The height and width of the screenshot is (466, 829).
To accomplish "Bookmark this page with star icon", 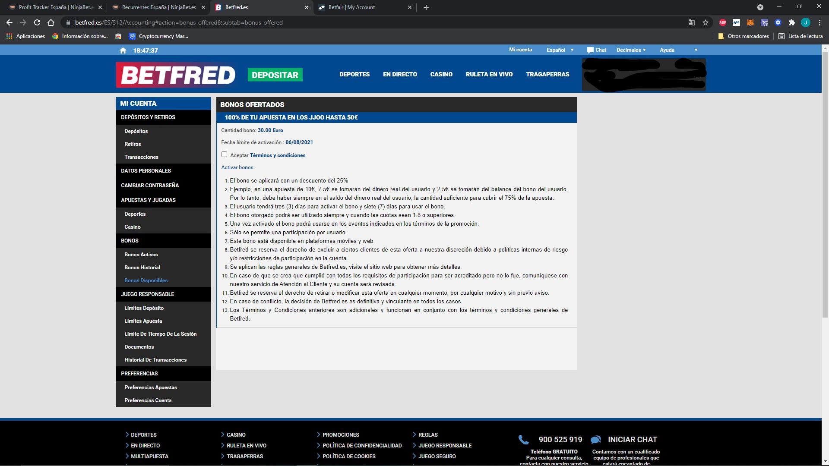I will (706, 22).
